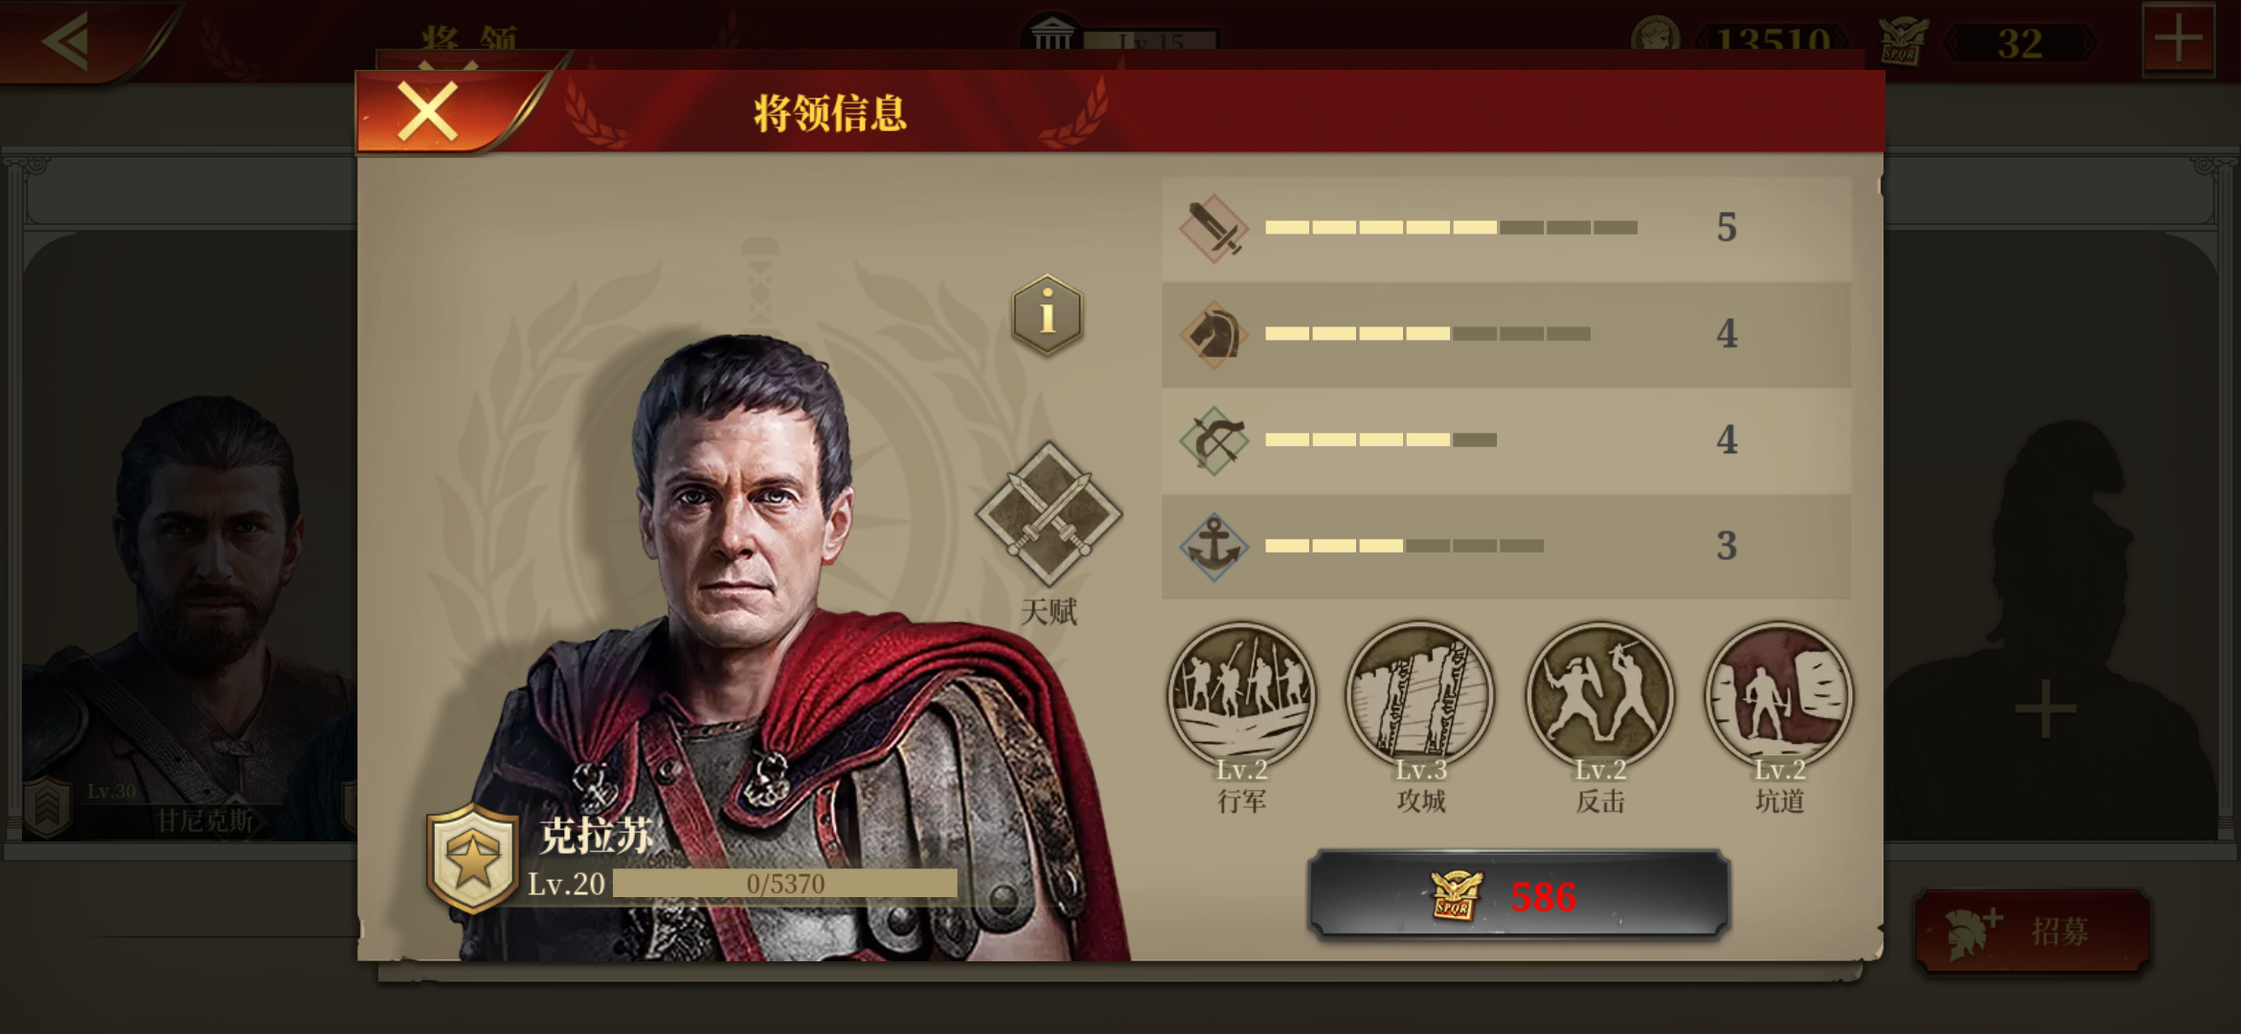Tap the gold star rank shield badge

(472, 859)
